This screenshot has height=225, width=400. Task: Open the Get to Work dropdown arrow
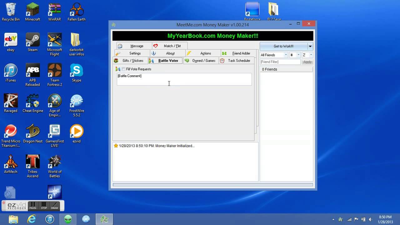[x=310, y=46]
